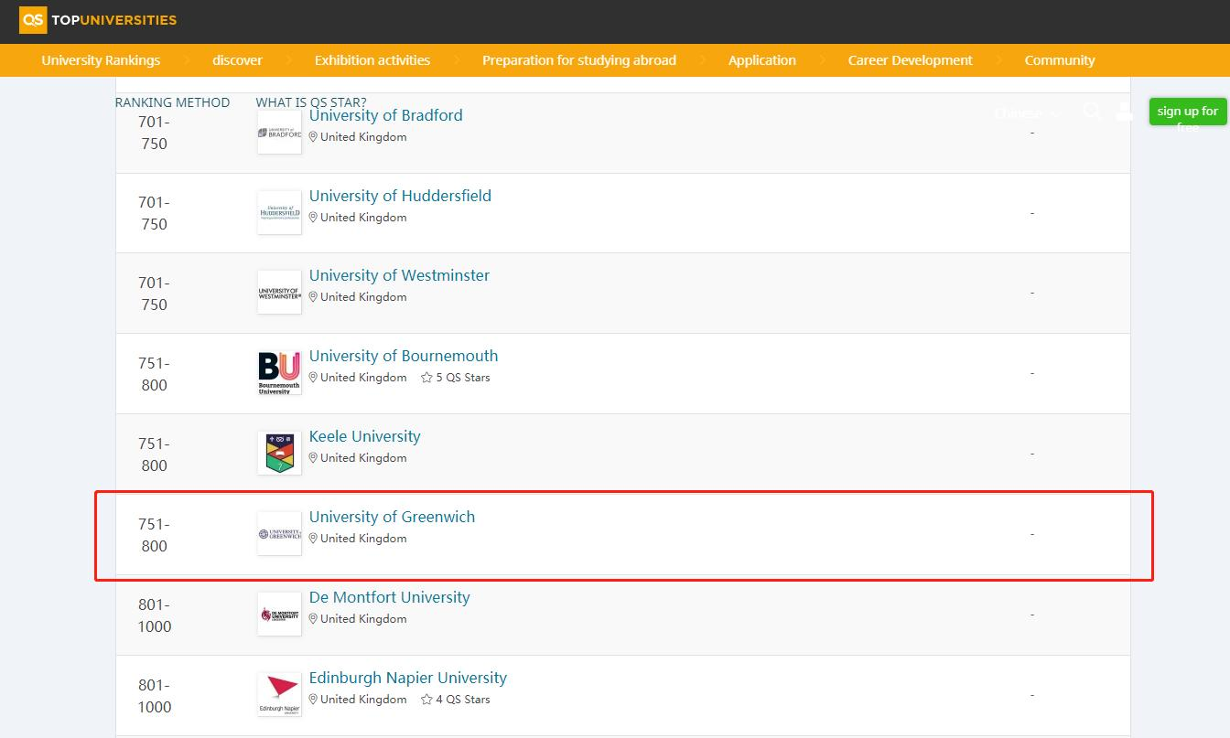Click location pin under University of Westminster

pyautogui.click(x=313, y=297)
